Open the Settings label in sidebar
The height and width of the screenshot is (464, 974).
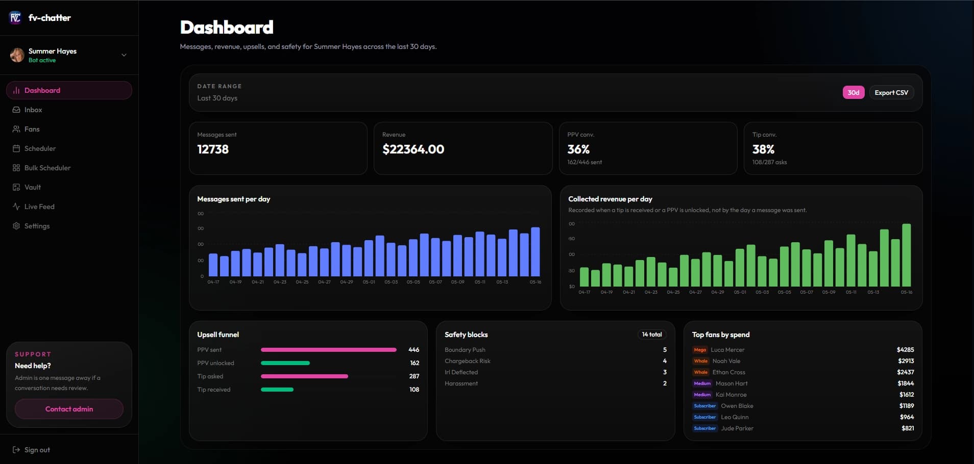pyautogui.click(x=37, y=226)
